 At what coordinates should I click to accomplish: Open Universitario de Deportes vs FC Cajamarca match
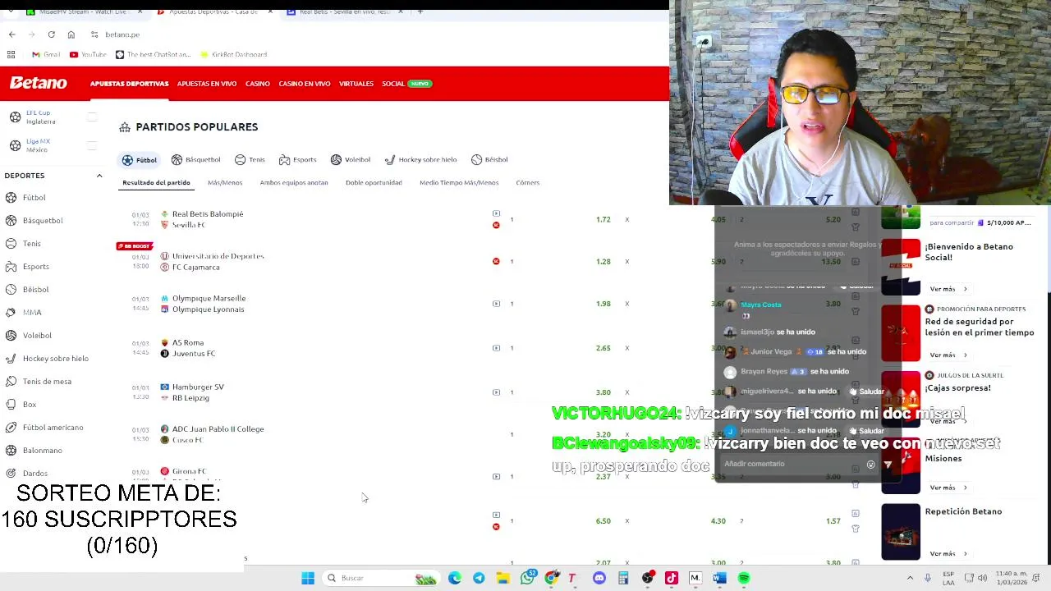click(x=212, y=262)
